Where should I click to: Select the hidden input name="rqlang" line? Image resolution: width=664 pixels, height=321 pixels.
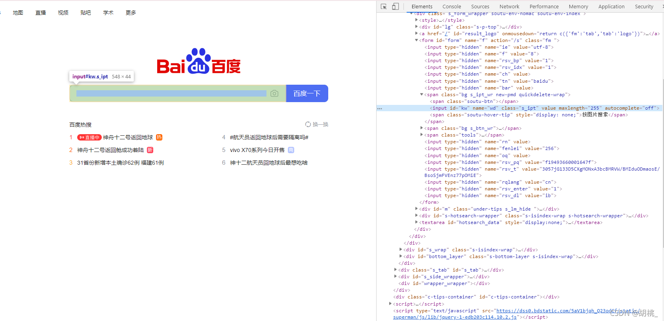(x=491, y=182)
